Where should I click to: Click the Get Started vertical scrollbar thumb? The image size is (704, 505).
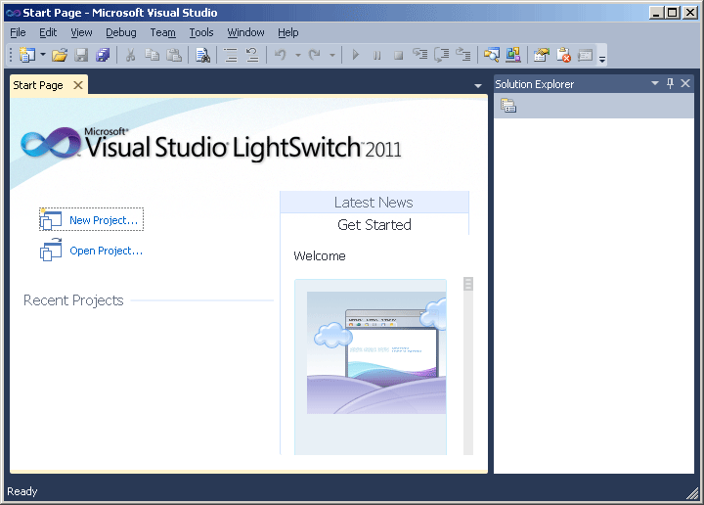[468, 284]
